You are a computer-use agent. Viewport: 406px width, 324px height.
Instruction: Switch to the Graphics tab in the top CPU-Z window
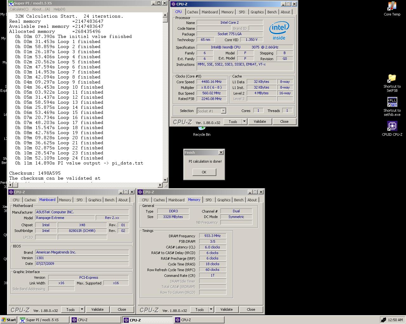[x=257, y=12]
